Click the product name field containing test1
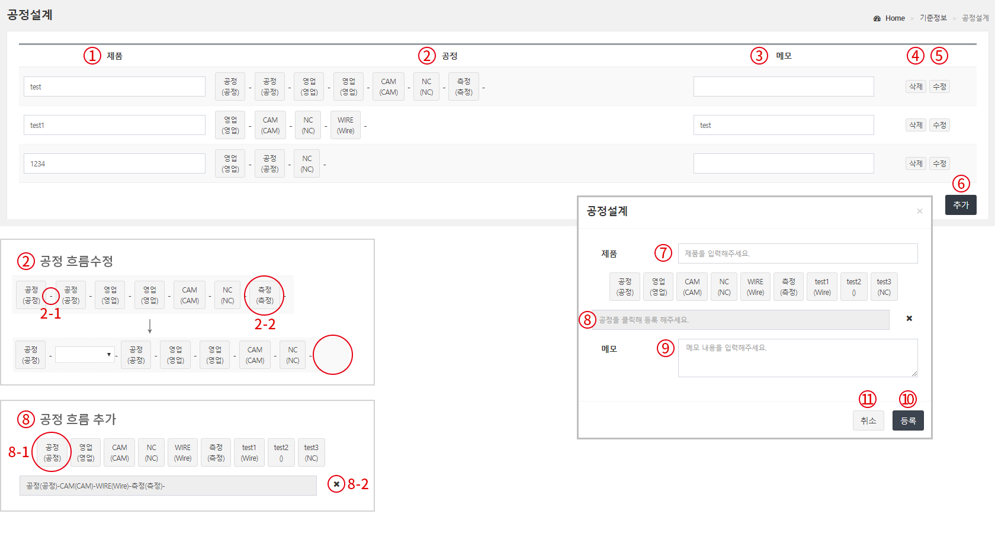Image resolution: width=995 pixels, height=533 pixels. pyautogui.click(x=114, y=125)
